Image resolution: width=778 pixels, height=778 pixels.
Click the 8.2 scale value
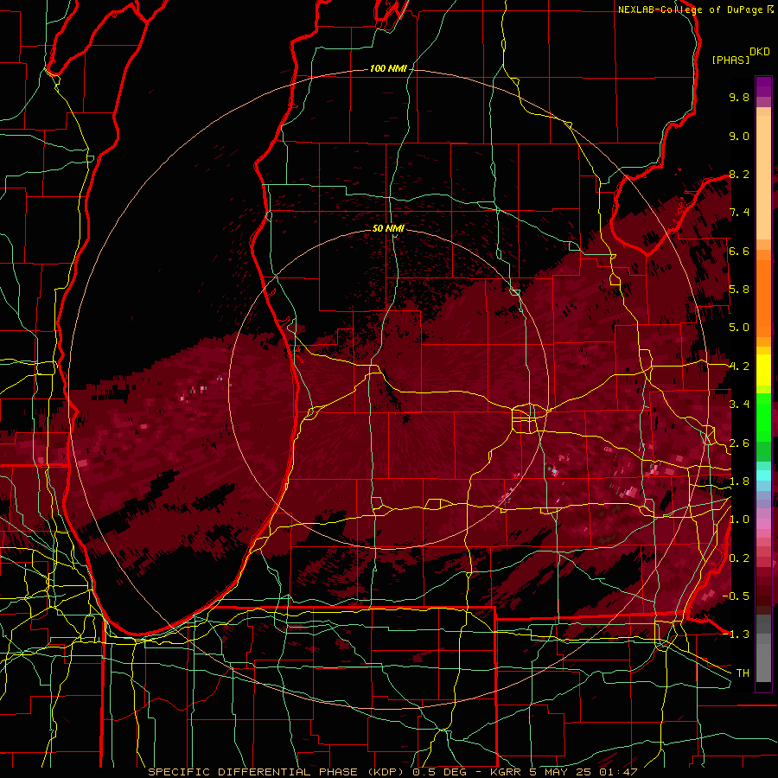click(739, 174)
